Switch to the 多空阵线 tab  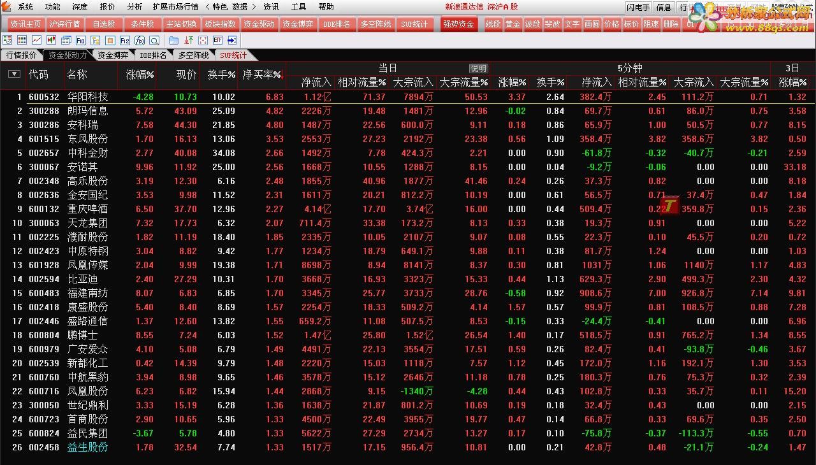(193, 55)
